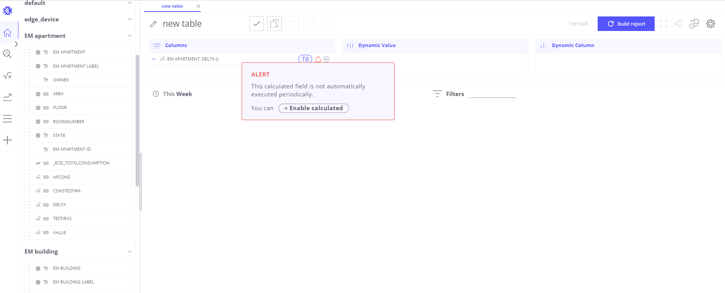Open the search icon in left sidebar
The width and height of the screenshot is (725, 293).
click(x=7, y=54)
